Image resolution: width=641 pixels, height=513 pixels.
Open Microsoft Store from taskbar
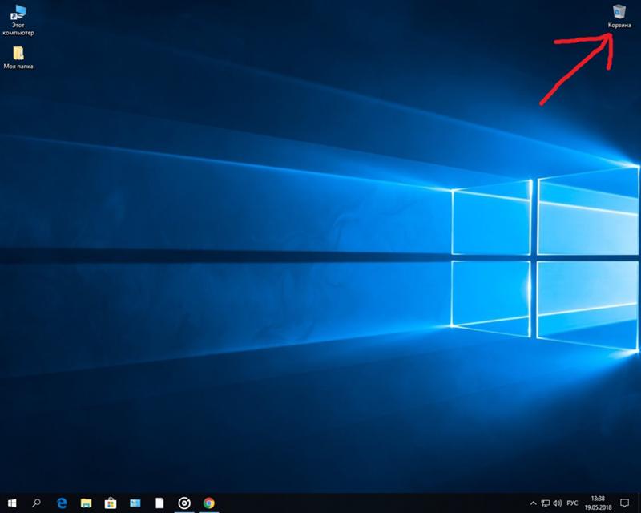coord(111,503)
